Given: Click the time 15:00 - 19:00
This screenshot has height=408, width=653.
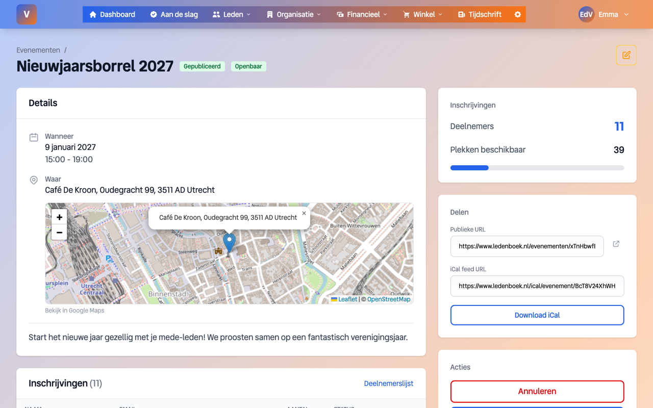Looking at the screenshot, I should click(69, 160).
